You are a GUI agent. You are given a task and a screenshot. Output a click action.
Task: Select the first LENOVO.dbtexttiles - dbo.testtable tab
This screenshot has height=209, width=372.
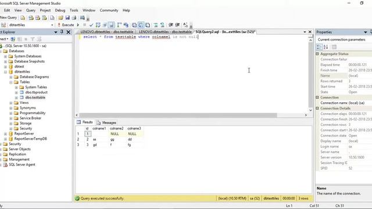click(106, 32)
